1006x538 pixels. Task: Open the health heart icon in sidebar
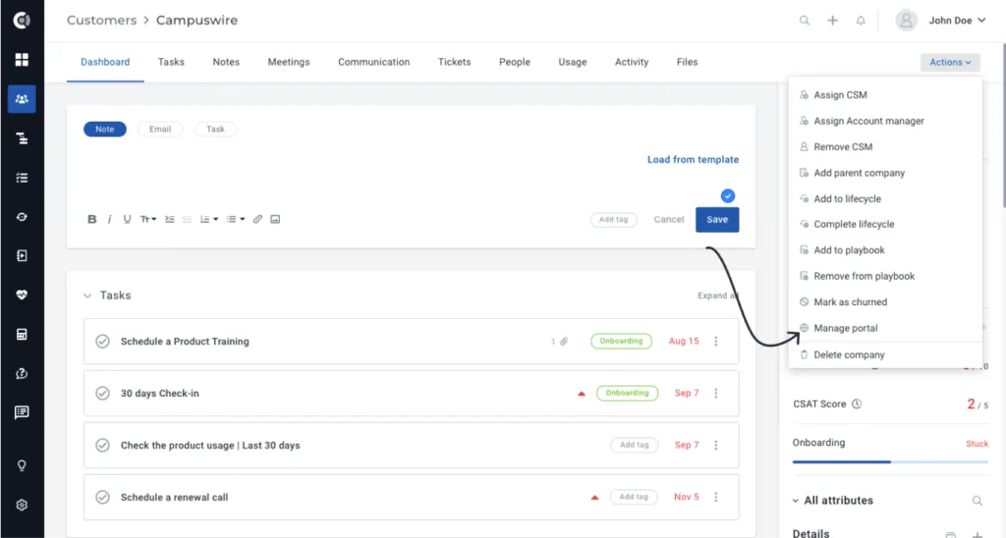click(22, 295)
